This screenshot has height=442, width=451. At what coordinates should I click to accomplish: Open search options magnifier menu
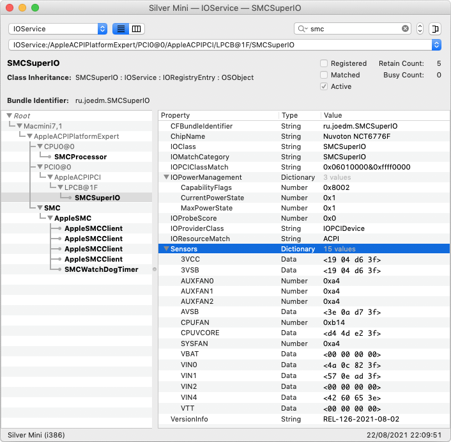[303, 29]
